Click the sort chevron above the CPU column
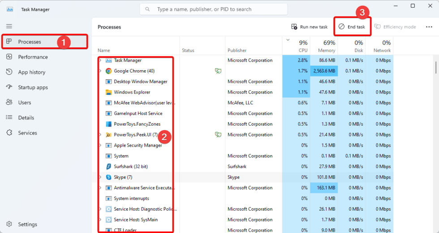This screenshot has width=439, height=233. click(x=288, y=40)
